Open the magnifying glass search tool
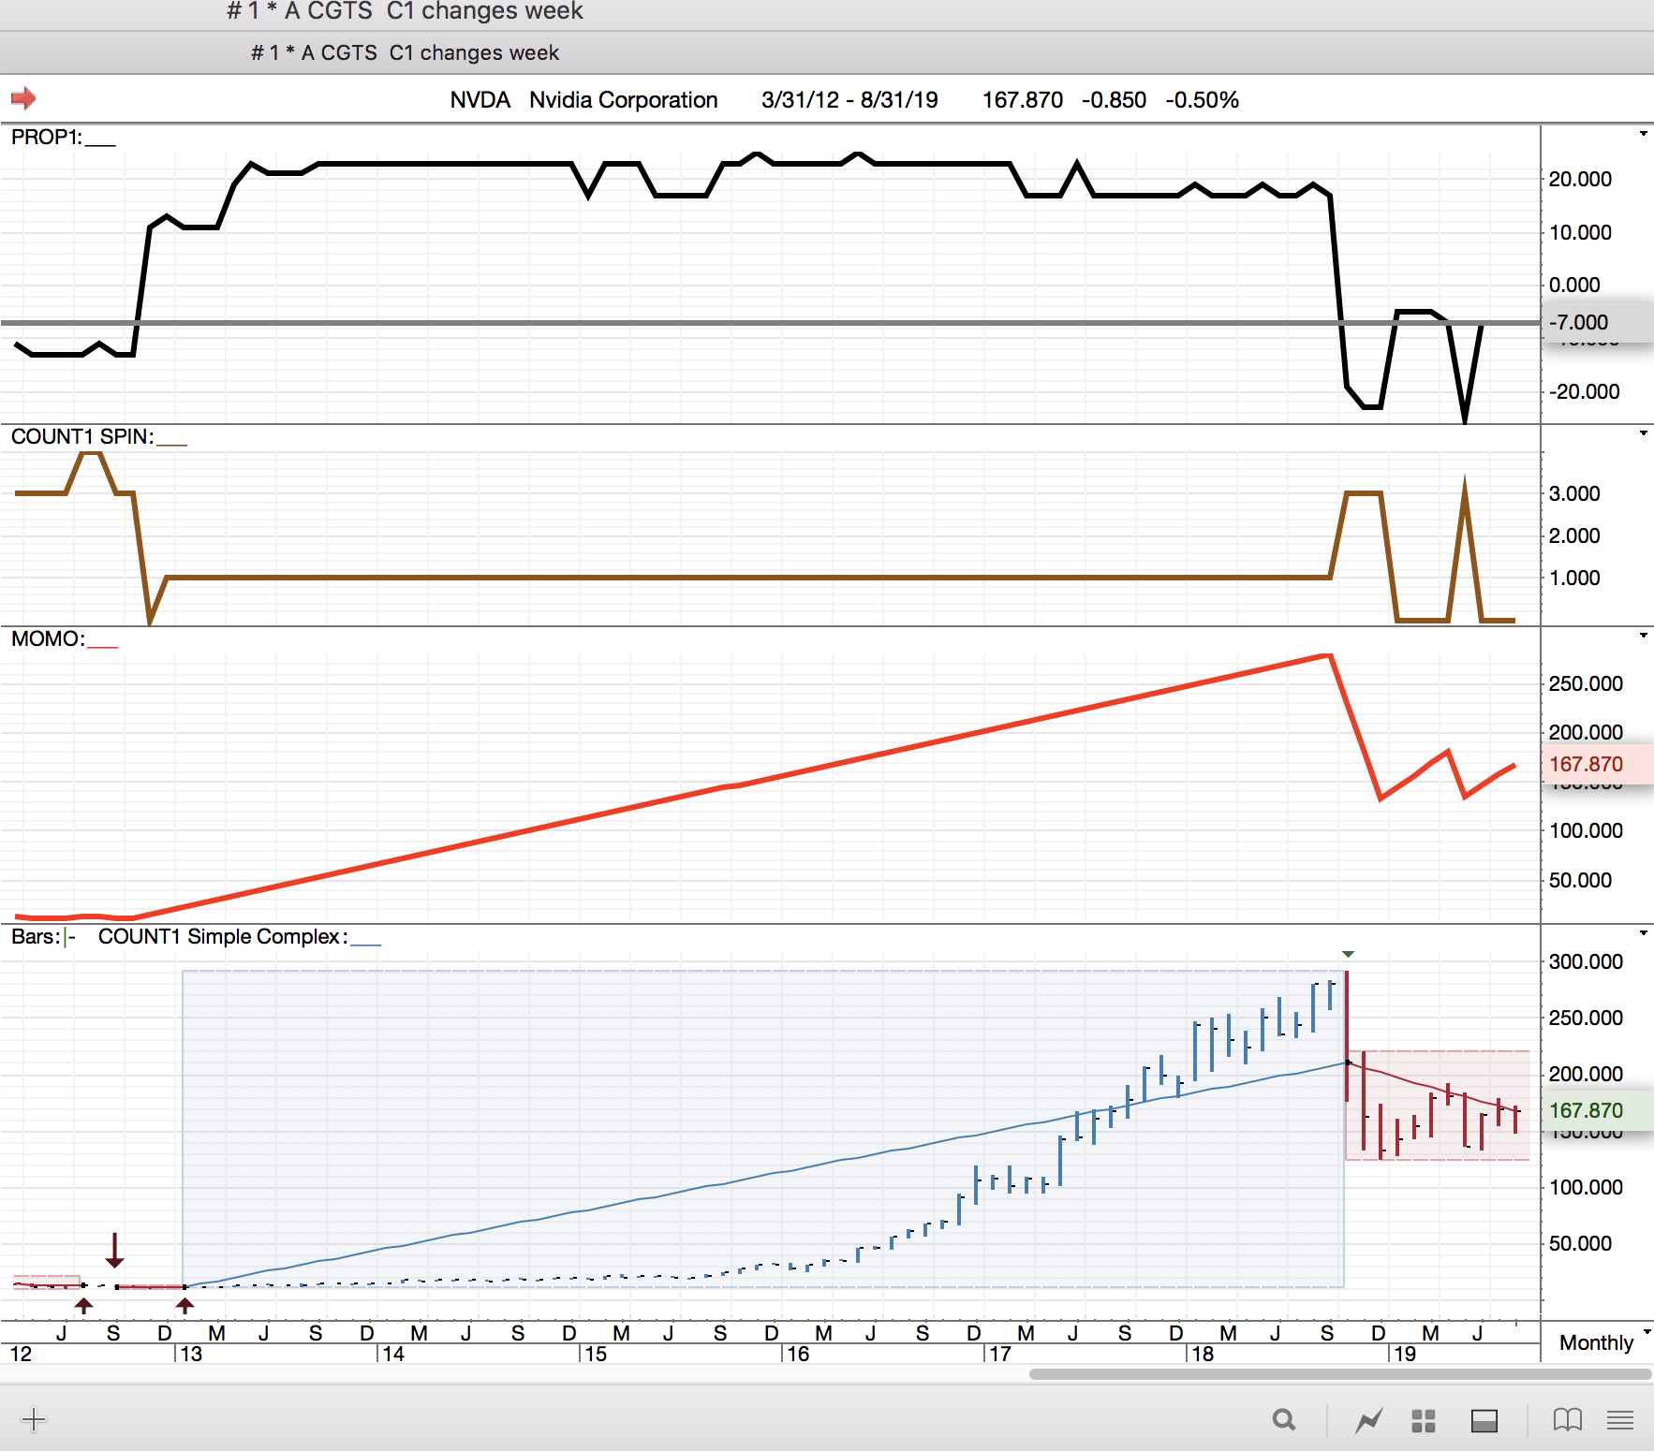The height and width of the screenshot is (1451, 1654). point(1284,1420)
